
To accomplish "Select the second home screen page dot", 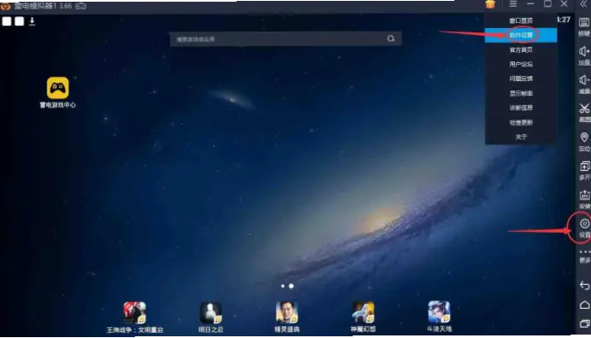I will click(291, 286).
